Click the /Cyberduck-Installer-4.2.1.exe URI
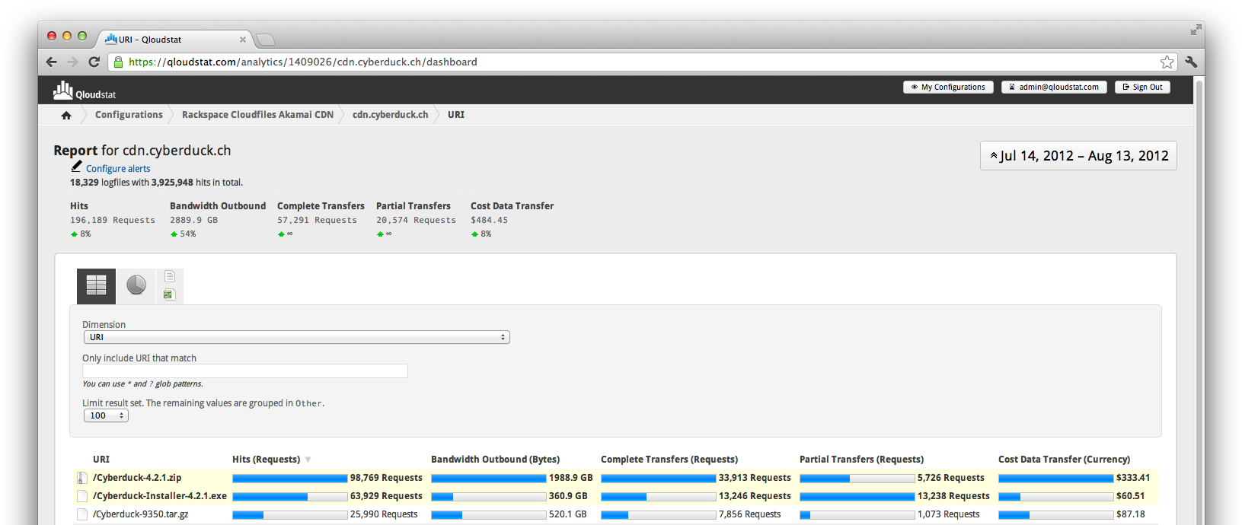This screenshot has height=525, width=1242. [160, 496]
